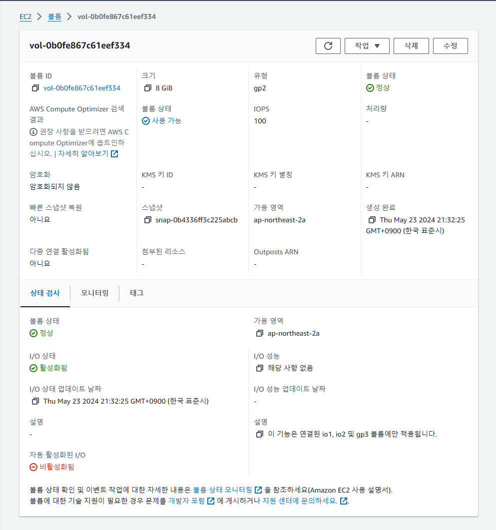The image size is (496, 530).
Task: Select 빠른 스냅샷 복원 아니요 value
Action: pyautogui.click(x=40, y=219)
